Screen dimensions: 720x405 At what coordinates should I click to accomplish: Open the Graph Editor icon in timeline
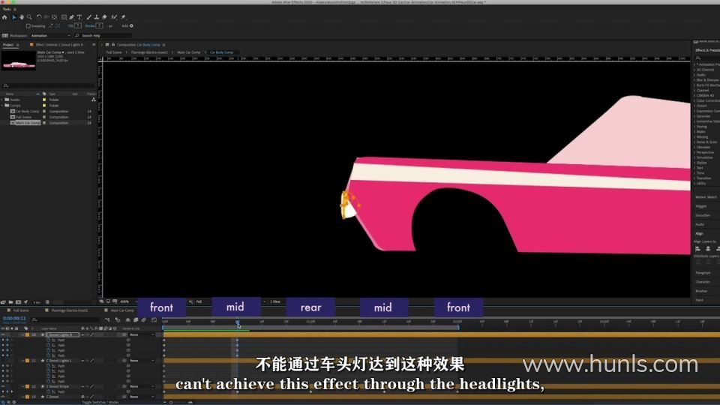(x=154, y=319)
